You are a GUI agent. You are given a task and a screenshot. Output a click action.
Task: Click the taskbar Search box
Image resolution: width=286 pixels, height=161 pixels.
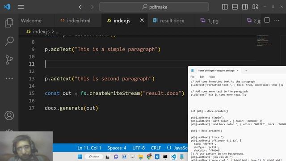(94, 157)
